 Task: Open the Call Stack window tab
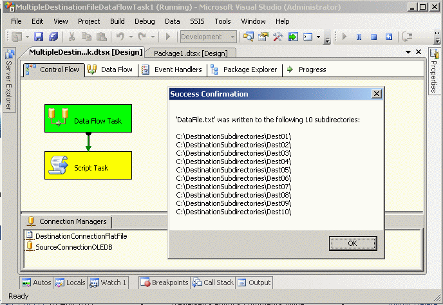(213, 282)
